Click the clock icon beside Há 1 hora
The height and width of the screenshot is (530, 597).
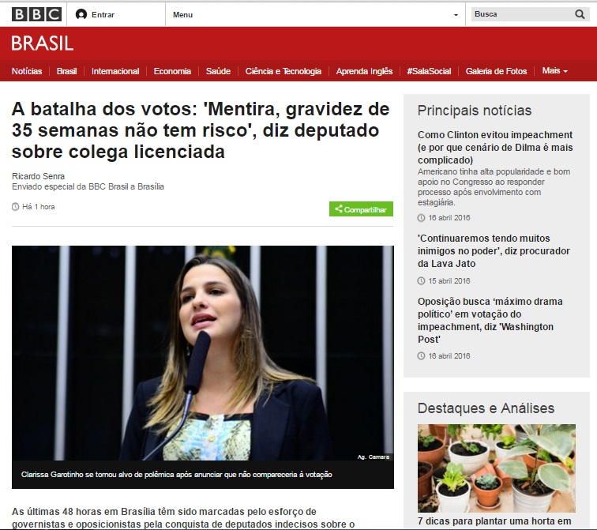pos(15,207)
